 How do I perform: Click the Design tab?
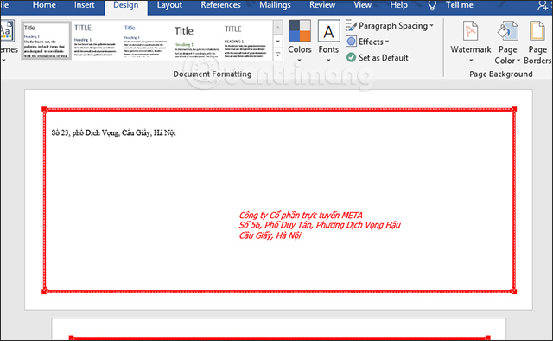point(126,5)
